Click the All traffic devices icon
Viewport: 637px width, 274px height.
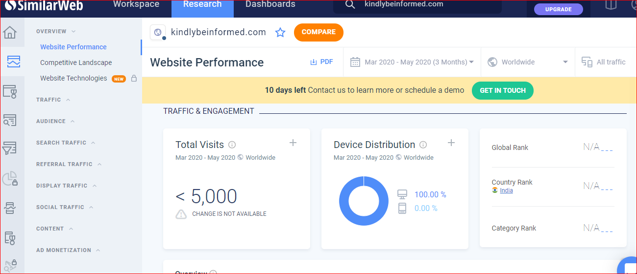click(587, 62)
